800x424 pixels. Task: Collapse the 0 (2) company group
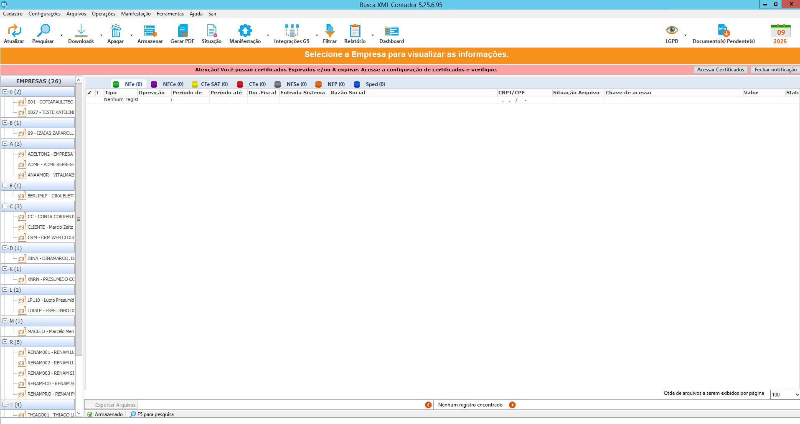click(x=5, y=91)
